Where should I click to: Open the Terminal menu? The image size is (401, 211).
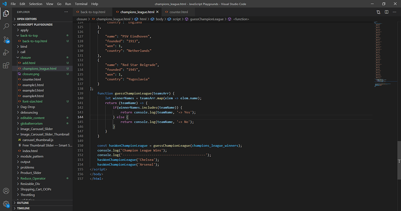tap(81, 4)
